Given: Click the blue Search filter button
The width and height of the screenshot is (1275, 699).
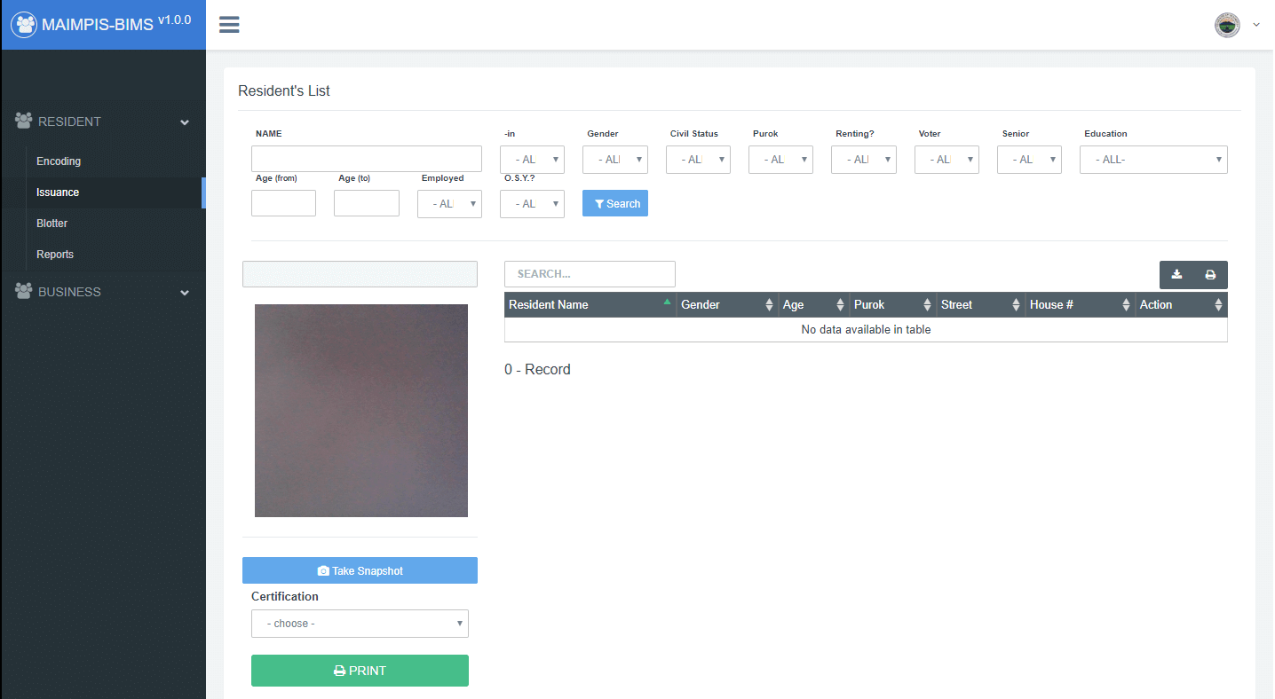Looking at the screenshot, I should [x=614, y=203].
